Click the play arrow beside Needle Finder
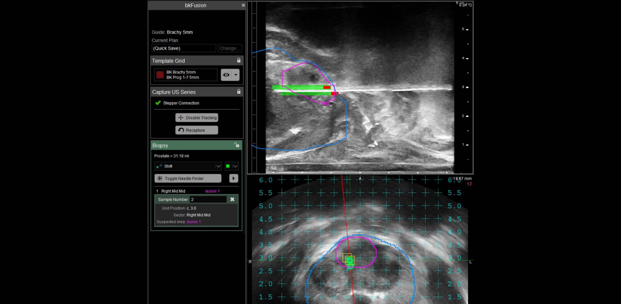 point(233,178)
